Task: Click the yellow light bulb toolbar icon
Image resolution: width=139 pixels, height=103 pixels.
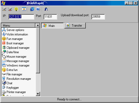Action: (x=16, y=9)
